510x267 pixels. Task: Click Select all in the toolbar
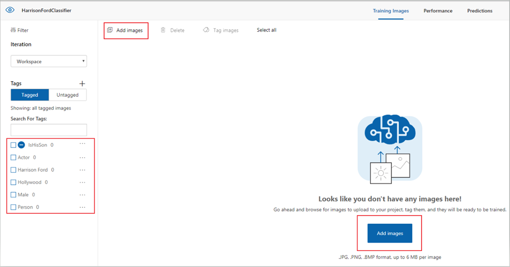[266, 30]
